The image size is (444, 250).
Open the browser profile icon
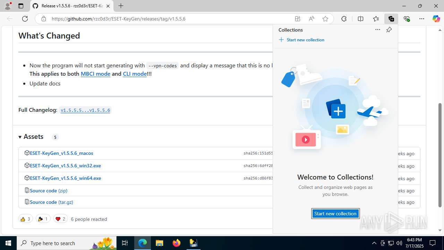coord(8,6)
